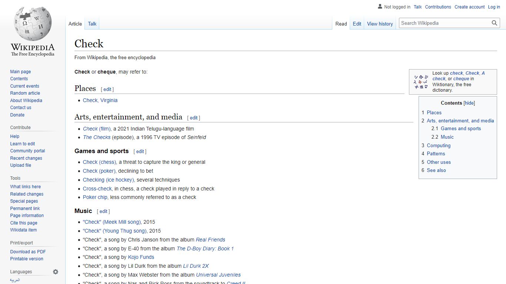
Task: Click the Wiktionary logo icon
Action: click(421, 82)
